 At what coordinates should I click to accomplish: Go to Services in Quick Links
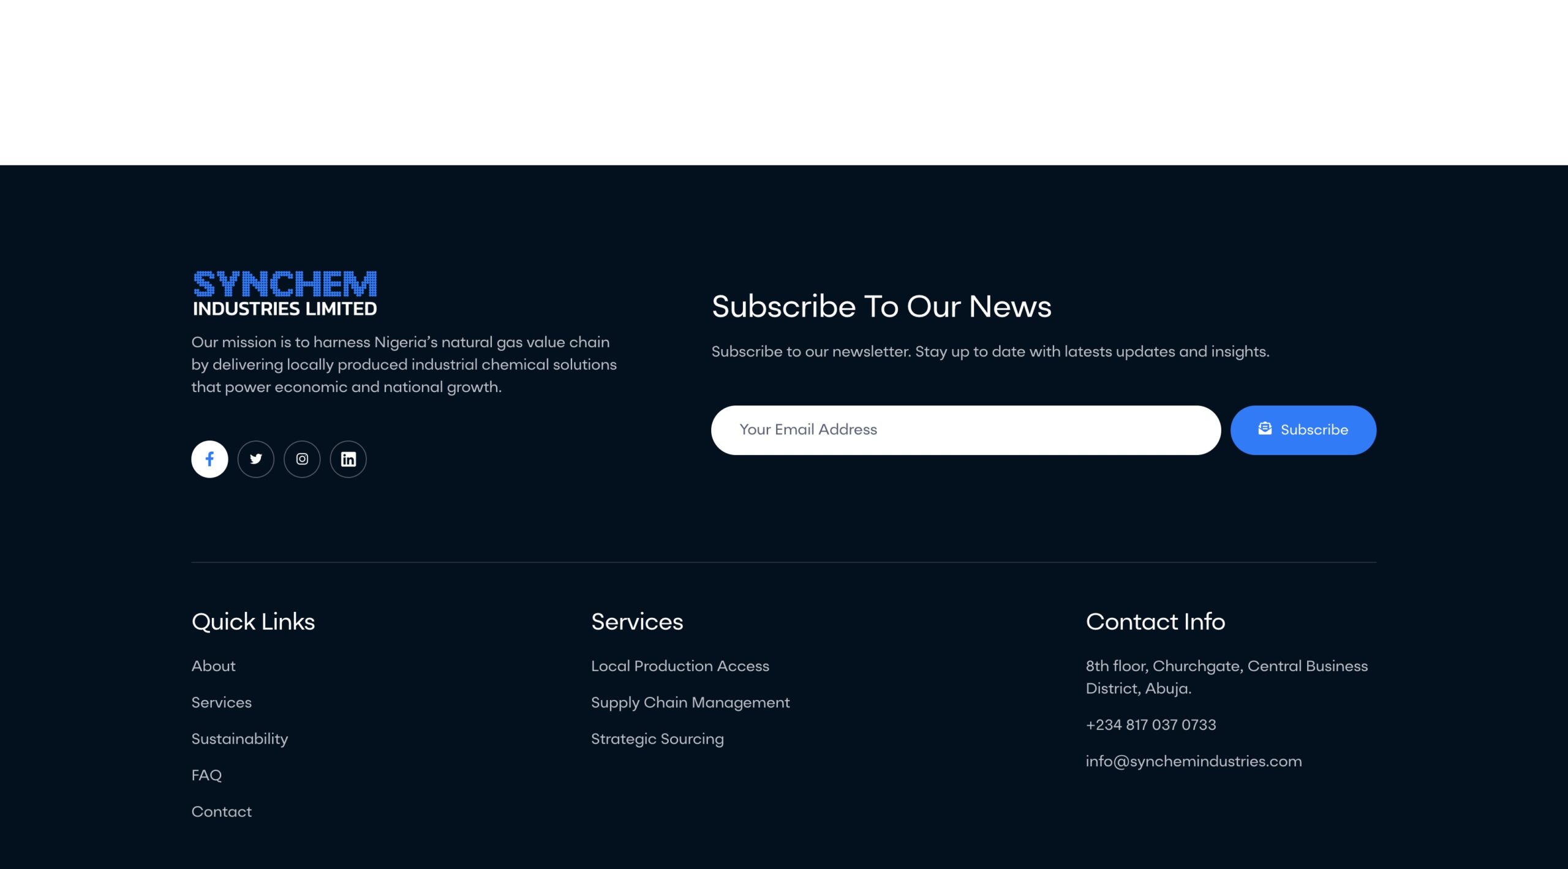point(221,702)
